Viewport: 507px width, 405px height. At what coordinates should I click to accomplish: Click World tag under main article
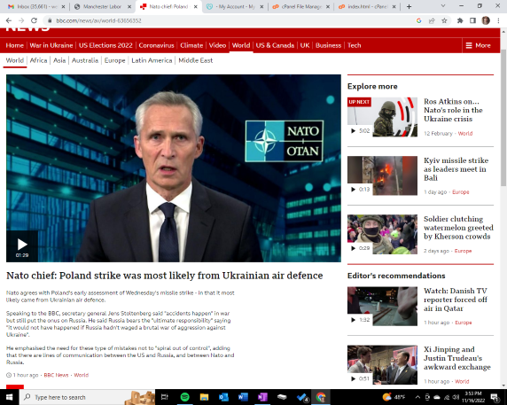pos(82,375)
